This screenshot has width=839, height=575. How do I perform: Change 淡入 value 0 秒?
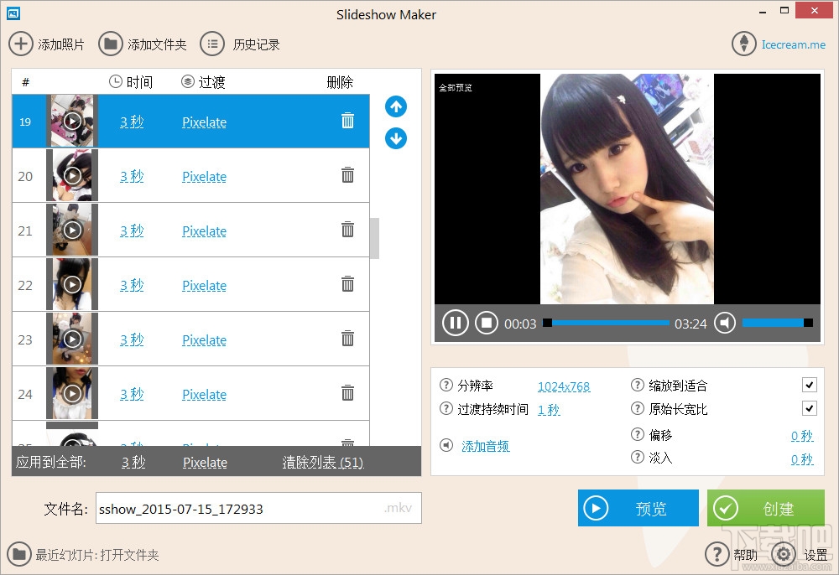(x=802, y=459)
